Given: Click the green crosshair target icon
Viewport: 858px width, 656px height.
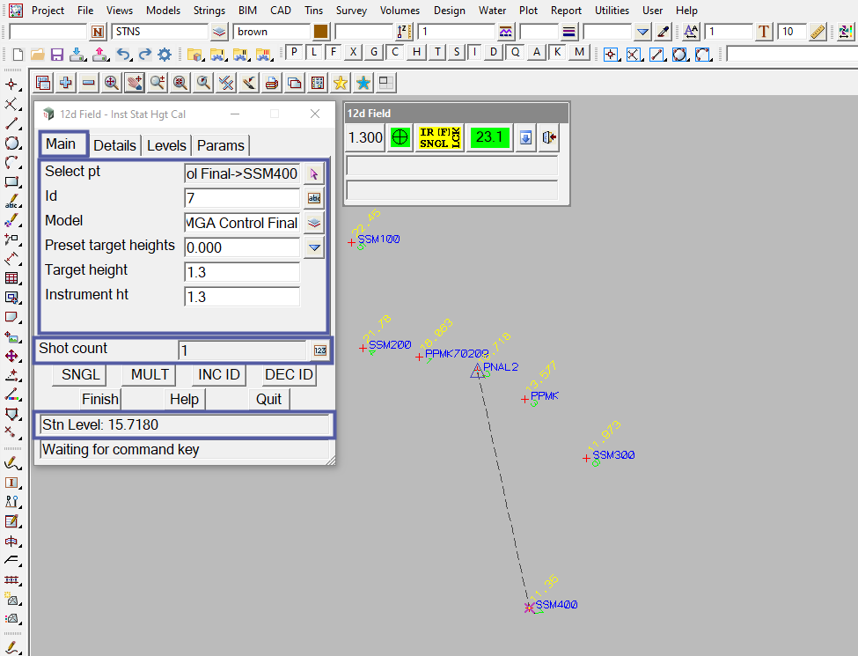Looking at the screenshot, I should coord(400,137).
